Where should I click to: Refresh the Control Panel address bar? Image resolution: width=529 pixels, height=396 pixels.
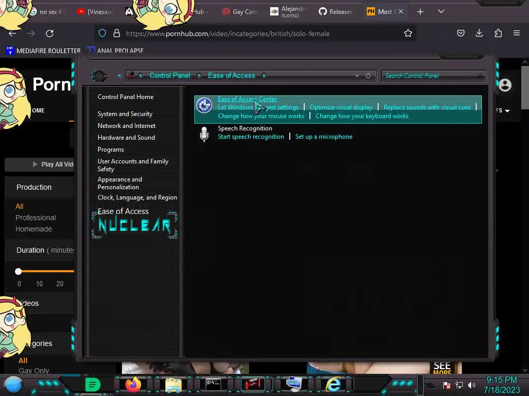tap(368, 76)
